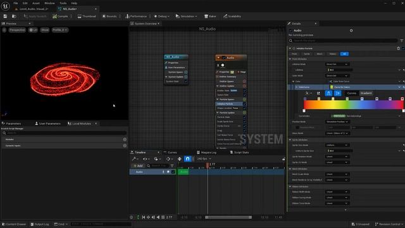Switch to the User Parameters tab
The width and height of the screenshot is (405, 228).
click(48, 123)
